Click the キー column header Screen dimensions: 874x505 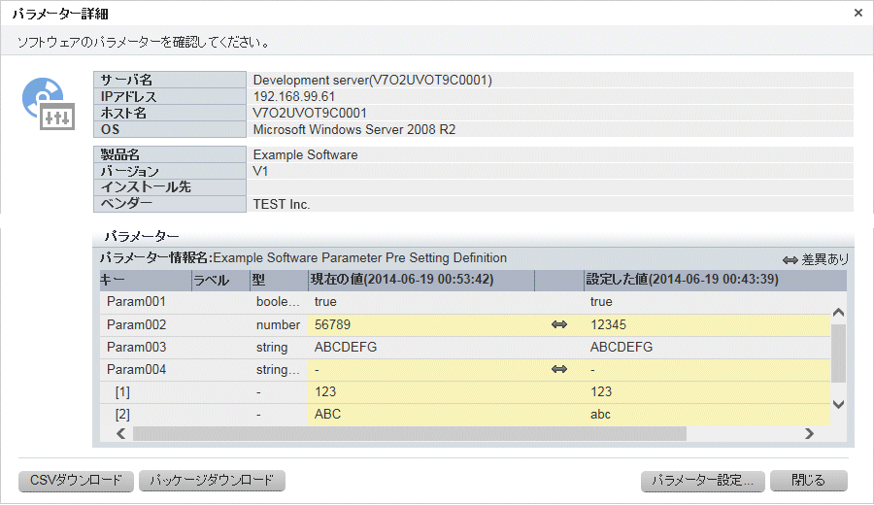pyautogui.click(x=146, y=280)
